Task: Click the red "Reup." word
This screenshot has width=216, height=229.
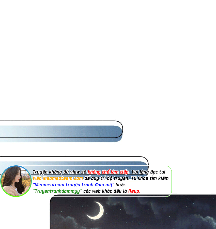Action: [x=134, y=191]
